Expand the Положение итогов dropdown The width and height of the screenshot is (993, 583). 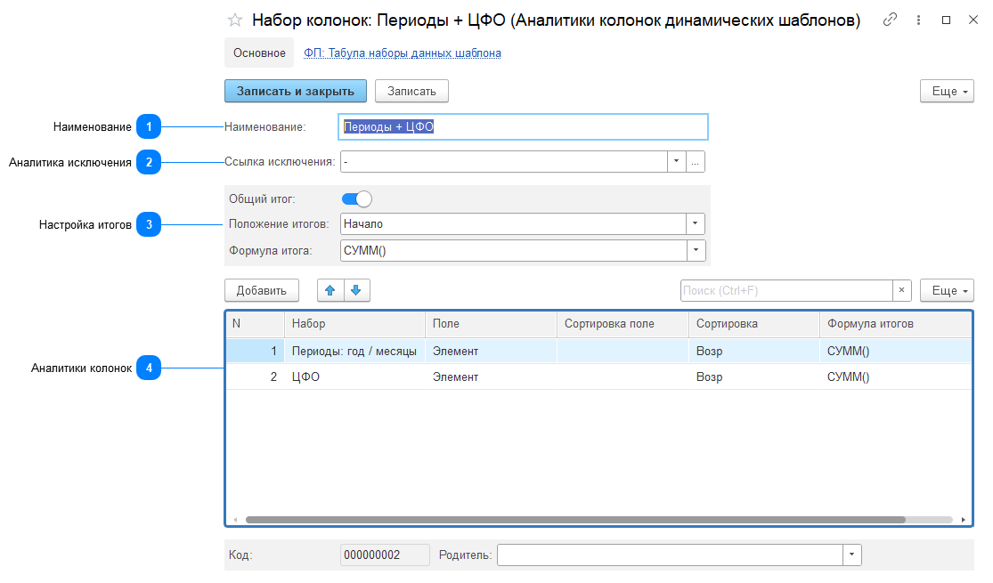pos(696,224)
